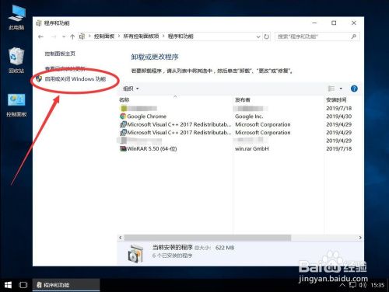The width and height of the screenshot is (389, 292).
Task: Open 查看已安装的更新 link
Action: click(x=65, y=68)
